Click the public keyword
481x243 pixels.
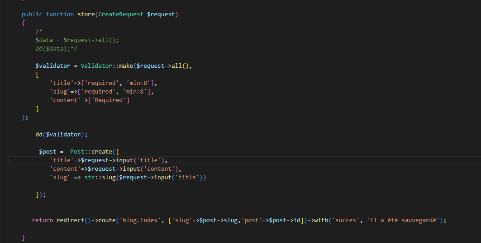(x=32, y=14)
